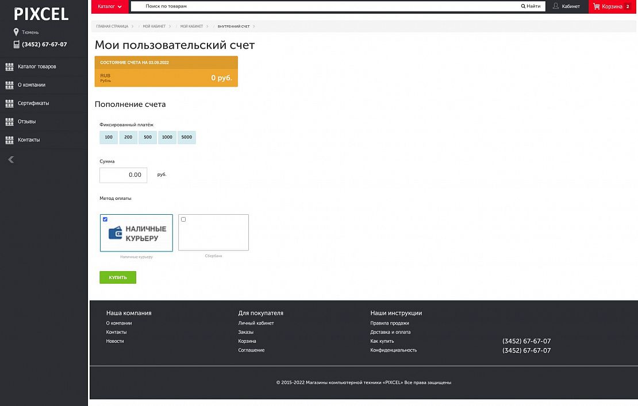Viewport: 638px width, 406px height.
Task: Open О компании in sidebar menu
Action: pos(32,85)
